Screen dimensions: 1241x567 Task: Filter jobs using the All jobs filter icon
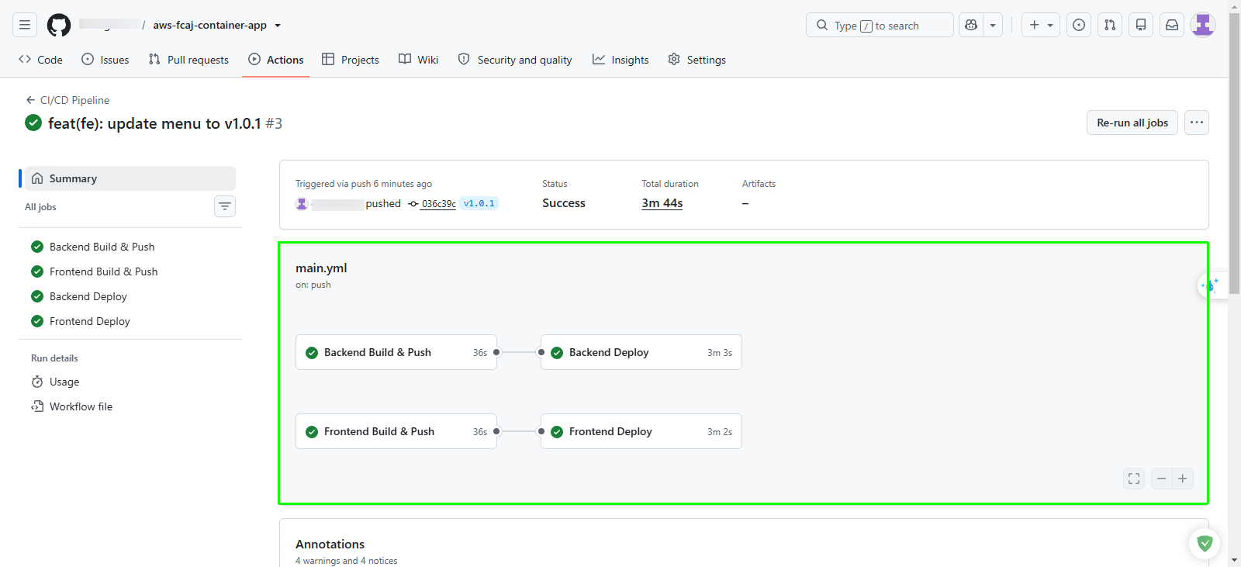(225, 206)
